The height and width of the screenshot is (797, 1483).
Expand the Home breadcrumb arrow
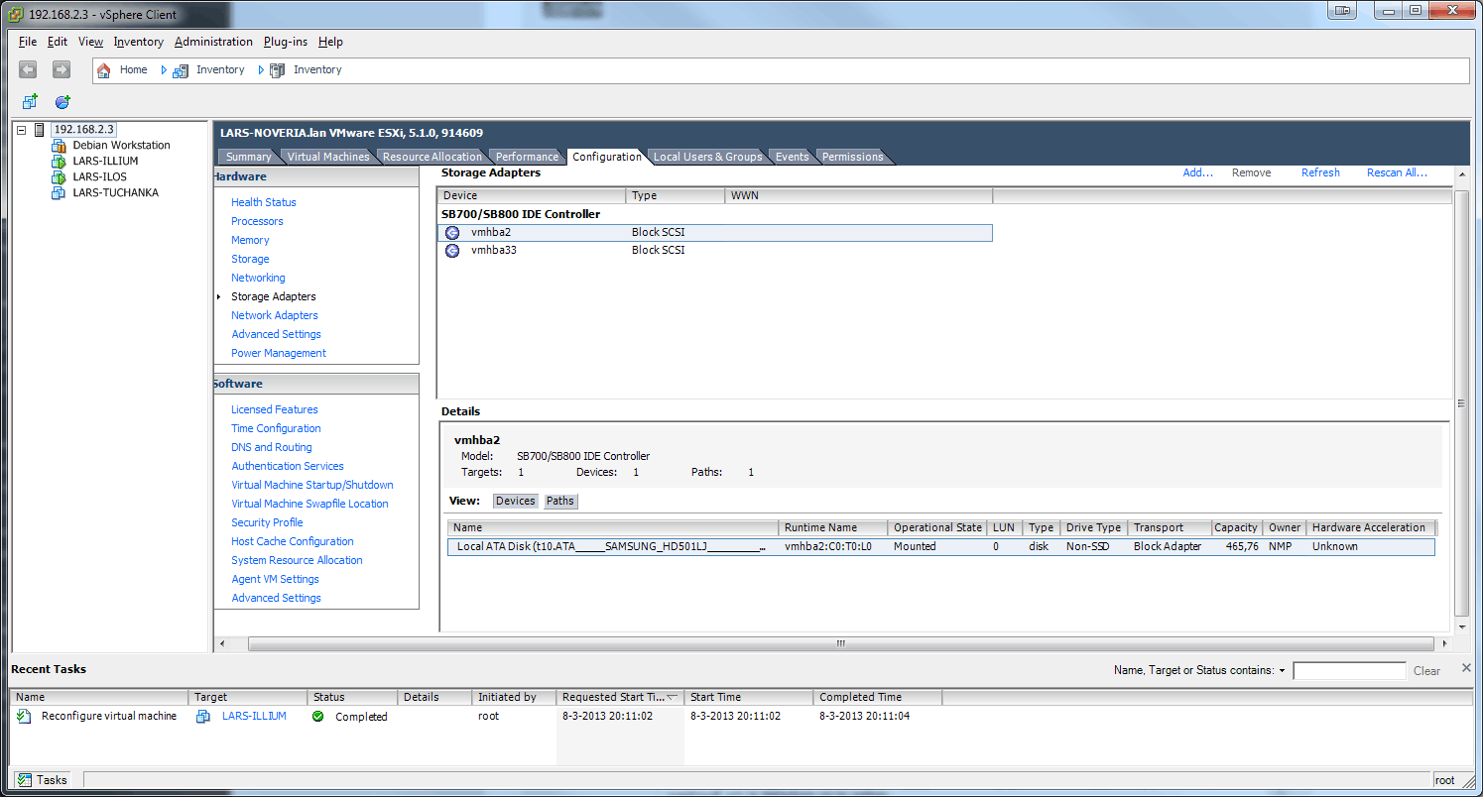click(x=164, y=69)
